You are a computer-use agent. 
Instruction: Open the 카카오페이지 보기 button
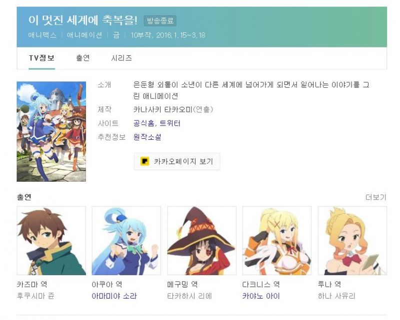(x=177, y=161)
